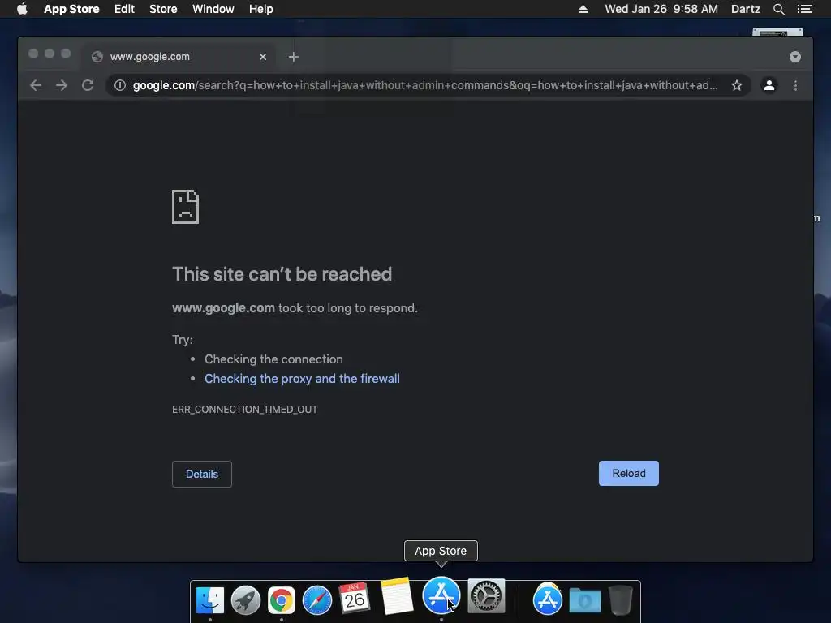Open Finder from the Dock
The height and width of the screenshot is (623, 831).
(210, 600)
